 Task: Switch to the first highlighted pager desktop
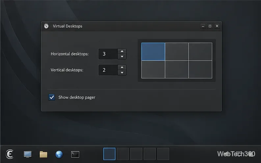tap(109, 154)
